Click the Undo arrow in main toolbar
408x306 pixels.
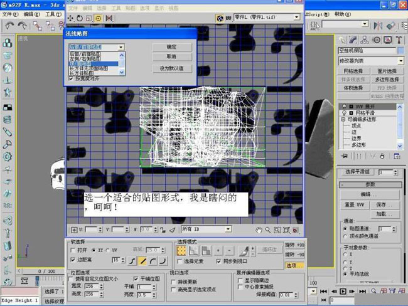click(9, 26)
